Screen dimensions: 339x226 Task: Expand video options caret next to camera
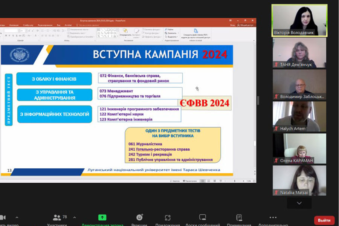pos(17,217)
